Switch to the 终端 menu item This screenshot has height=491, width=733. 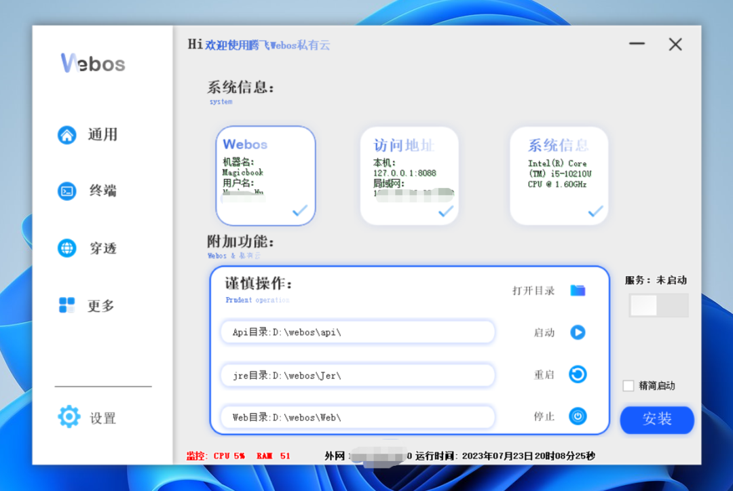[x=103, y=191]
